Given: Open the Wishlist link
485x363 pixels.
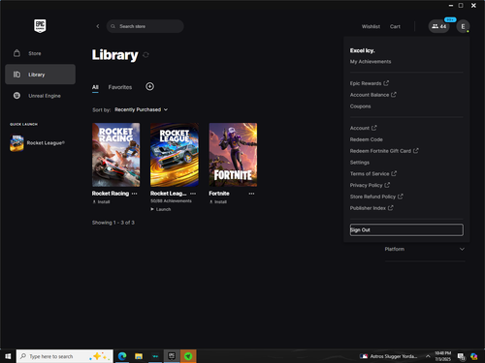Looking at the screenshot, I should tap(371, 26).
